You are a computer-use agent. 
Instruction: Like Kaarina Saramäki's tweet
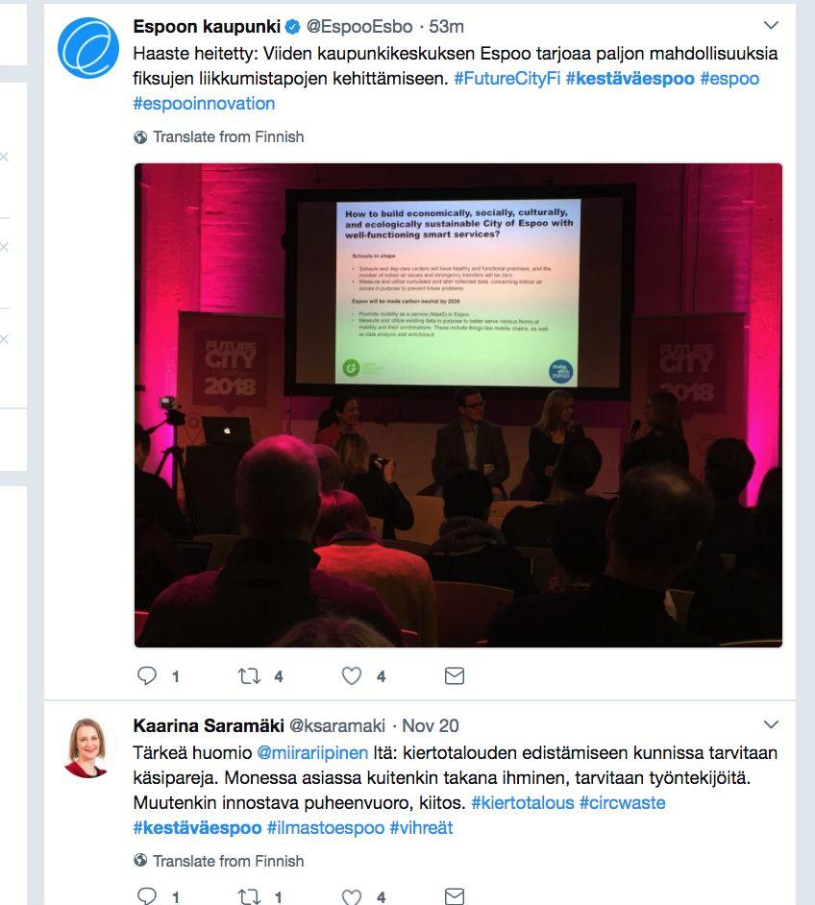tap(352, 896)
